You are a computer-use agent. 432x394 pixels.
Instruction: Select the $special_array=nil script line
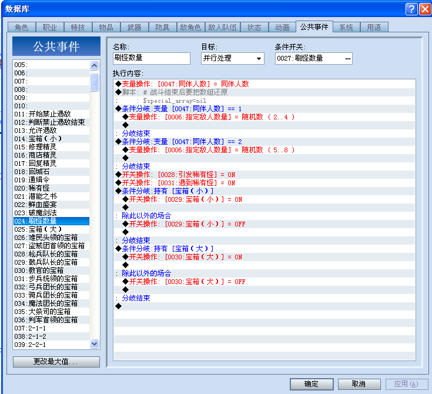tap(264, 101)
